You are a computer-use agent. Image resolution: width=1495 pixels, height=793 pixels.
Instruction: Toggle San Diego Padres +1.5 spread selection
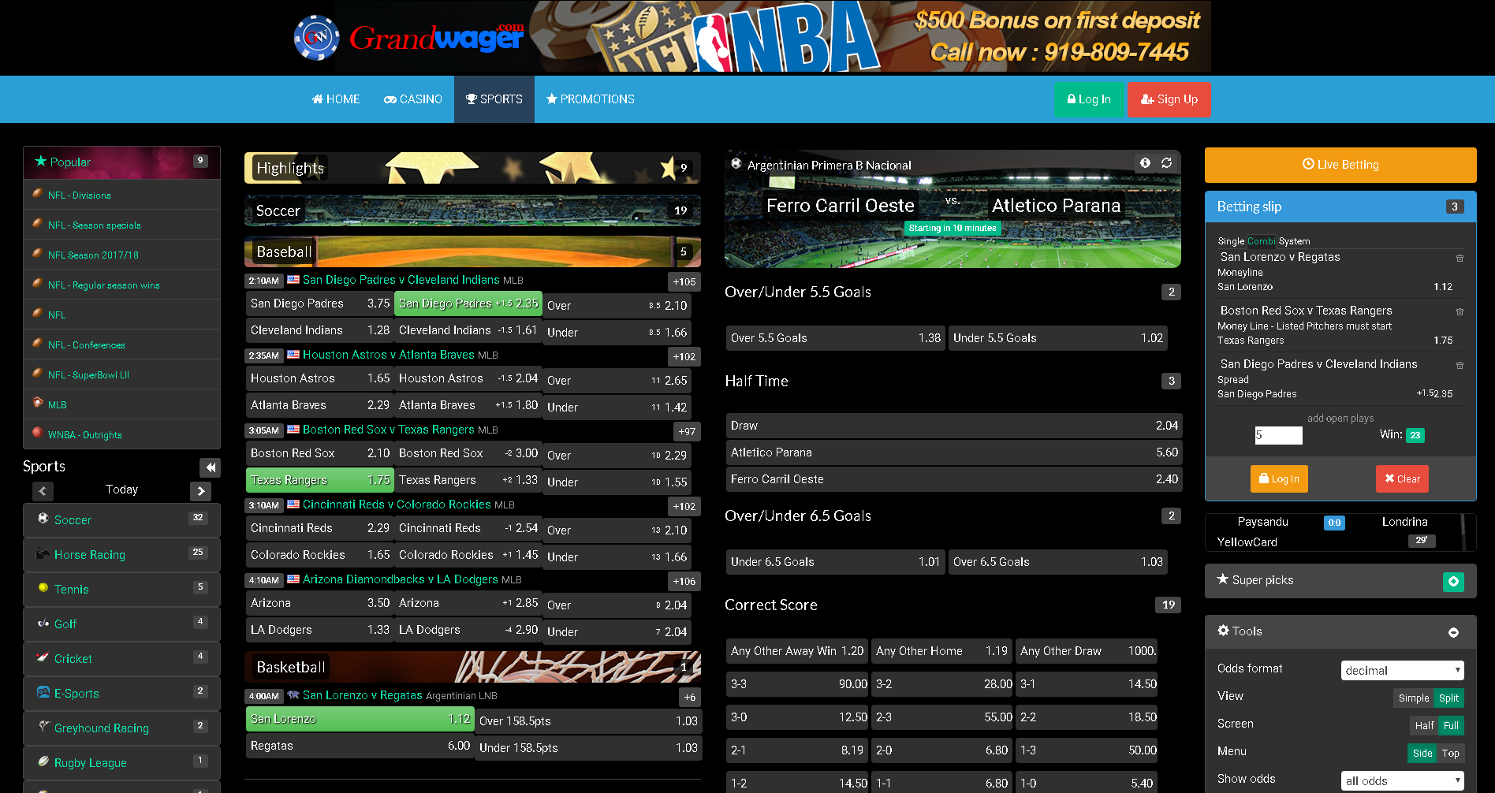pyautogui.click(x=468, y=303)
